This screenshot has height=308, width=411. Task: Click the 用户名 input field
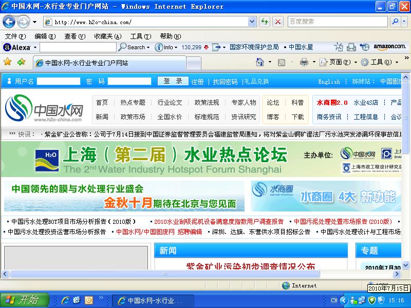[x=59, y=81]
